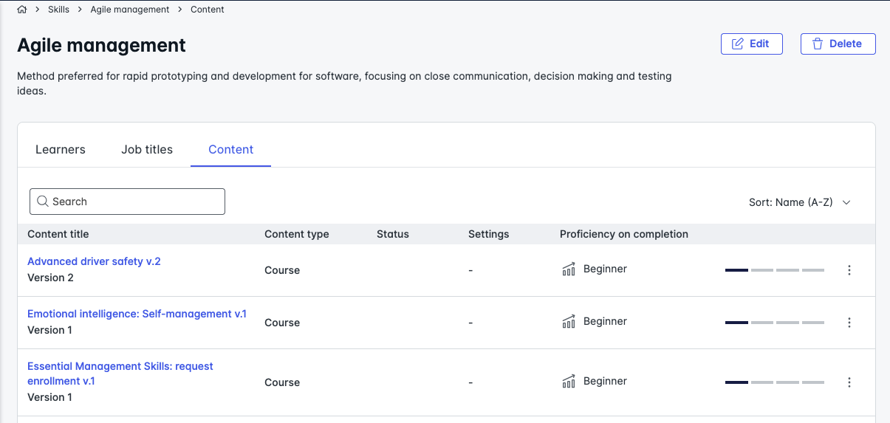The image size is (890, 423).
Task: Click Course type in Essential Management Skills row
Action: pos(282,382)
